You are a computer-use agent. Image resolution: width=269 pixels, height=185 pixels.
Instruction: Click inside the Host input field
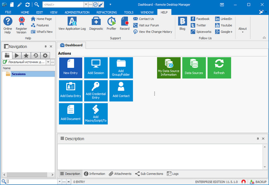pyautogui.click(x=63, y=5)
